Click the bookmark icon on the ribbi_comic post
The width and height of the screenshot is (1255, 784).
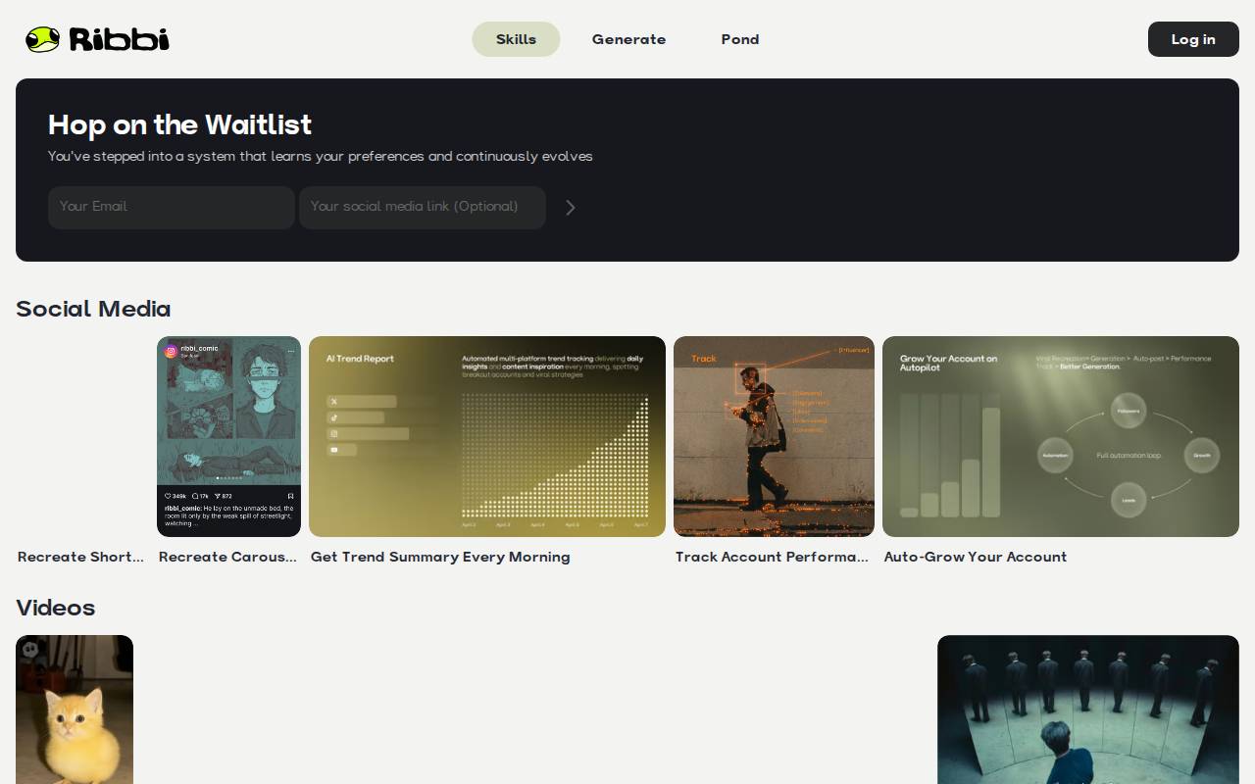[290, 496]
